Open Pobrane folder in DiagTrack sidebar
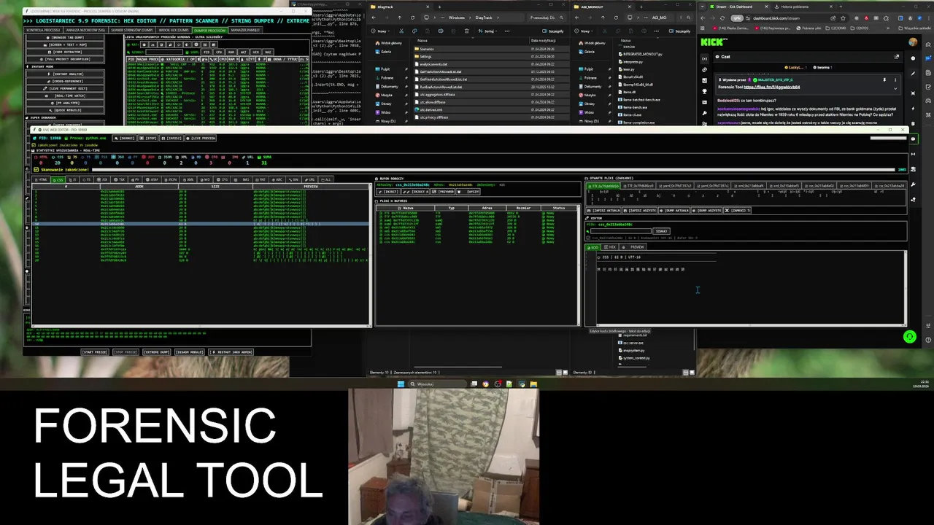Viewport: 934px width, 525px height. tap(387, 78)
